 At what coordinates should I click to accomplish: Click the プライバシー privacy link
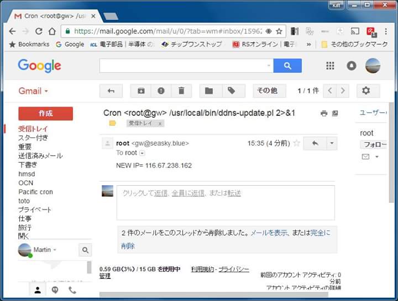point(234,269)
